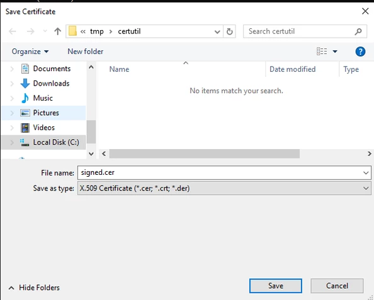Click the change view layout icon
Viewport: 374px width, 300px height.
[x=322, y=51]
